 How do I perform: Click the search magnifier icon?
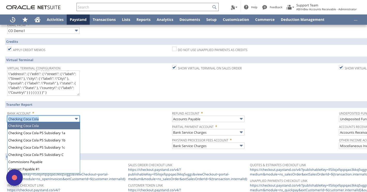coord(214,7)
